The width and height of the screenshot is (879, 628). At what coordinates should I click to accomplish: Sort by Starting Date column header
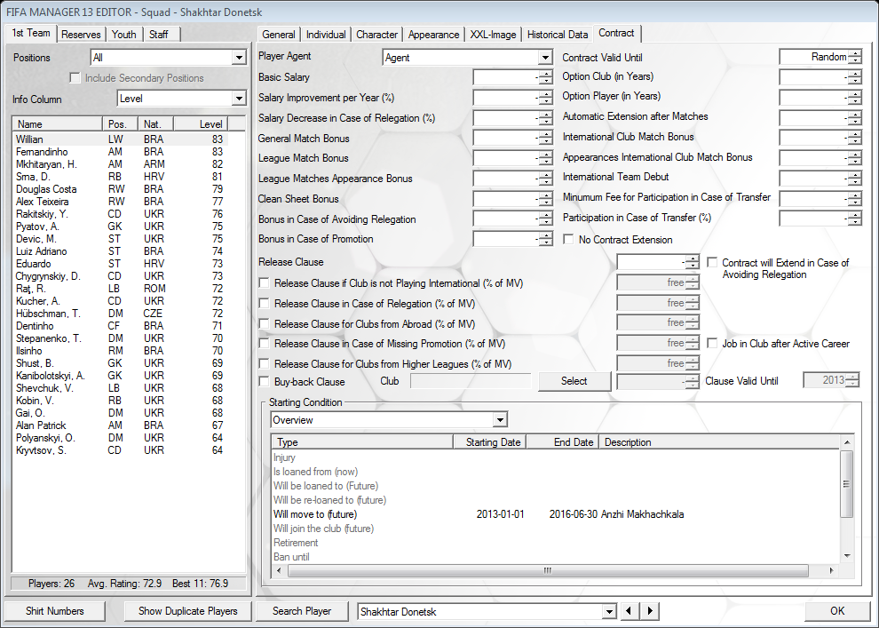click(x=490, y=442)
